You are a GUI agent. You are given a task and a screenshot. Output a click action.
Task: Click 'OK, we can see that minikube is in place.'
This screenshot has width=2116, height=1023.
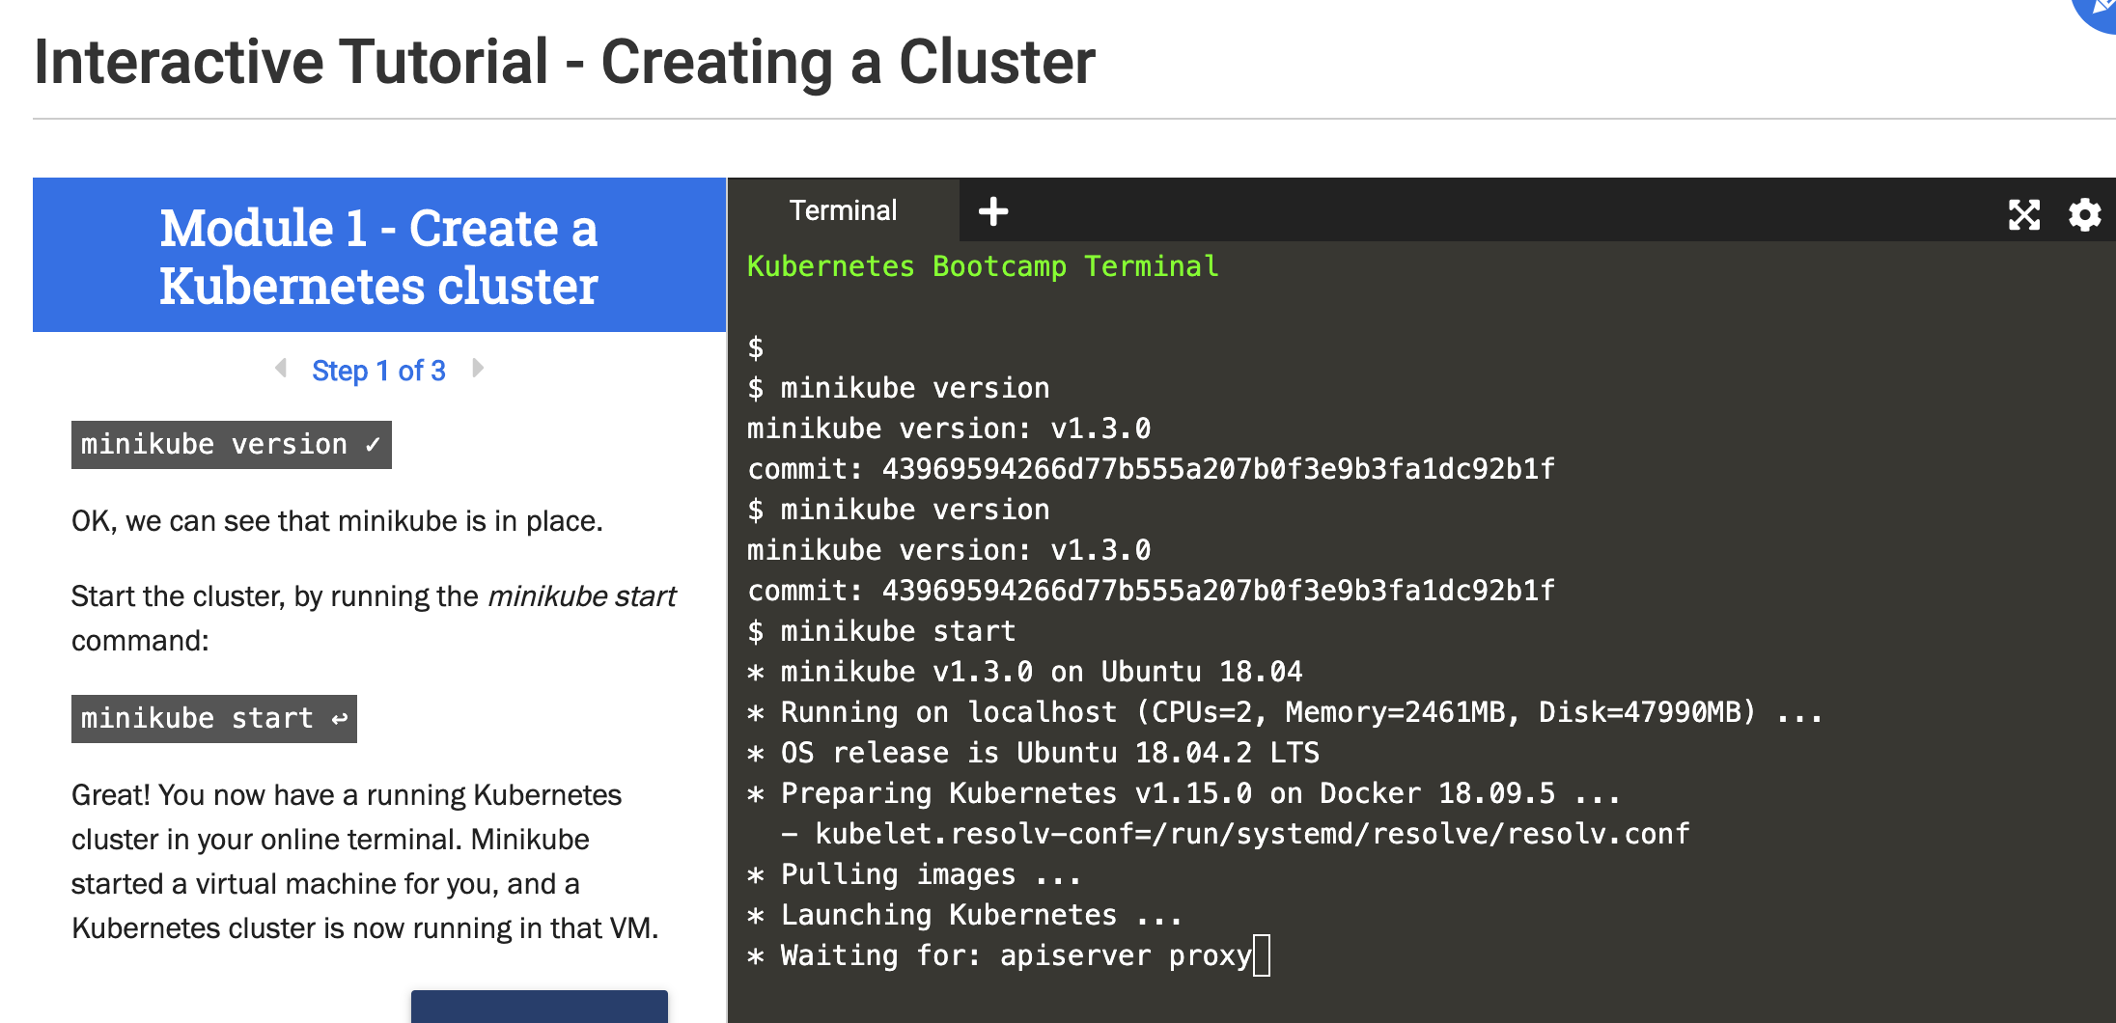click(x=337, y=521)
